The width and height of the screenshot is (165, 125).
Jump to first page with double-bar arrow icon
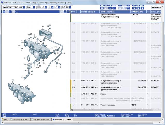click(x=134, y=8)
